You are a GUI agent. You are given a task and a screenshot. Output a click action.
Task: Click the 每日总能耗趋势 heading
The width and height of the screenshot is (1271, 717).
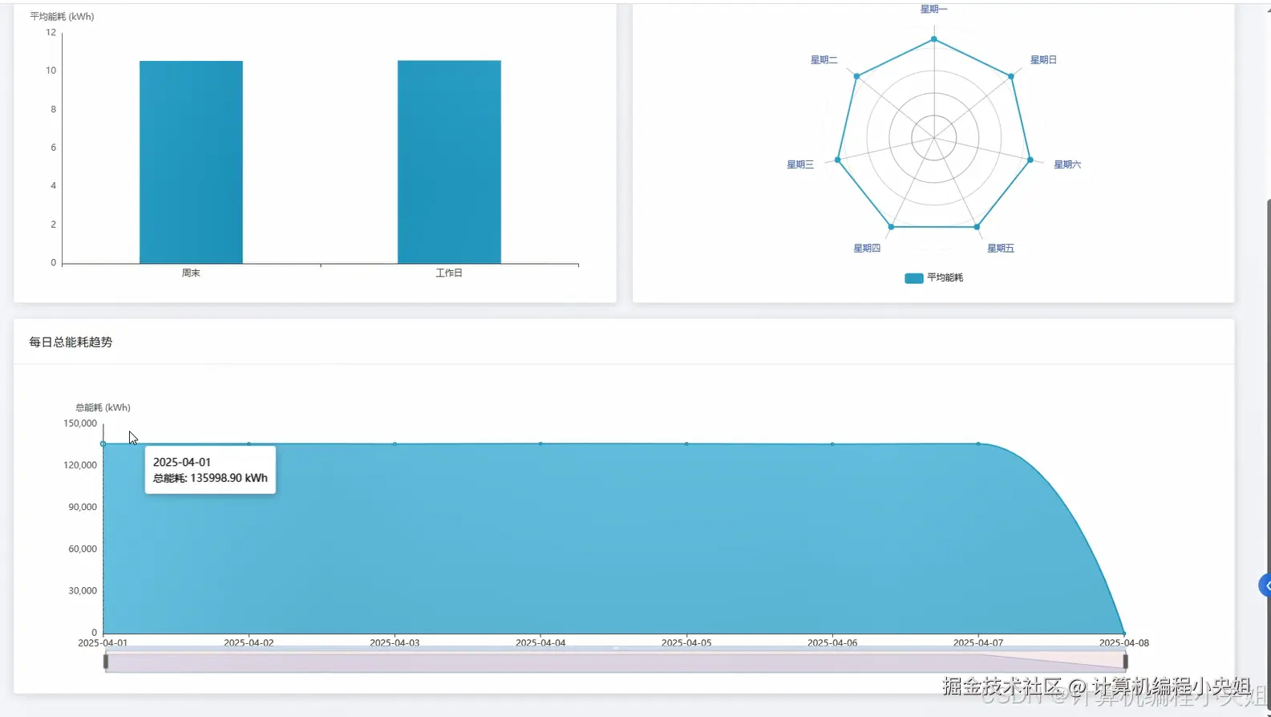click(x=71, y=342)
